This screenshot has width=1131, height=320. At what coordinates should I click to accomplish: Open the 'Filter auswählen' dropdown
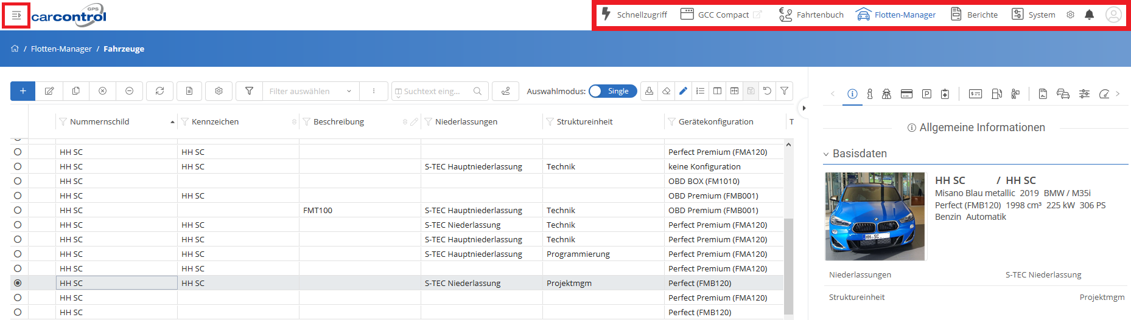coord(310,91)
